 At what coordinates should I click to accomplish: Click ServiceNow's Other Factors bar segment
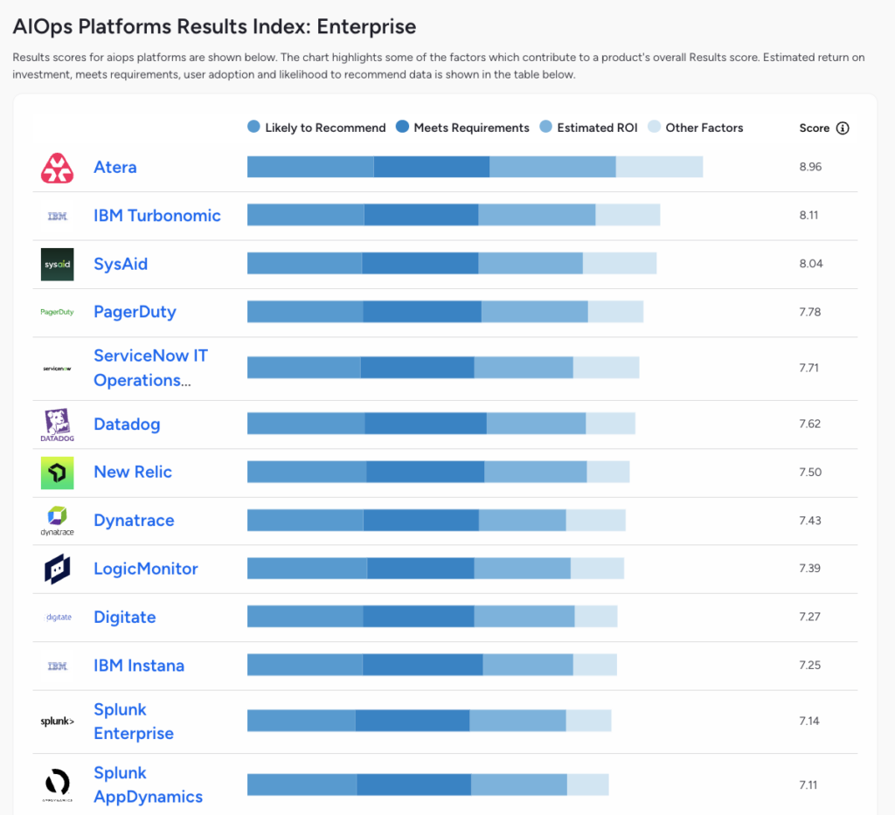607,368
